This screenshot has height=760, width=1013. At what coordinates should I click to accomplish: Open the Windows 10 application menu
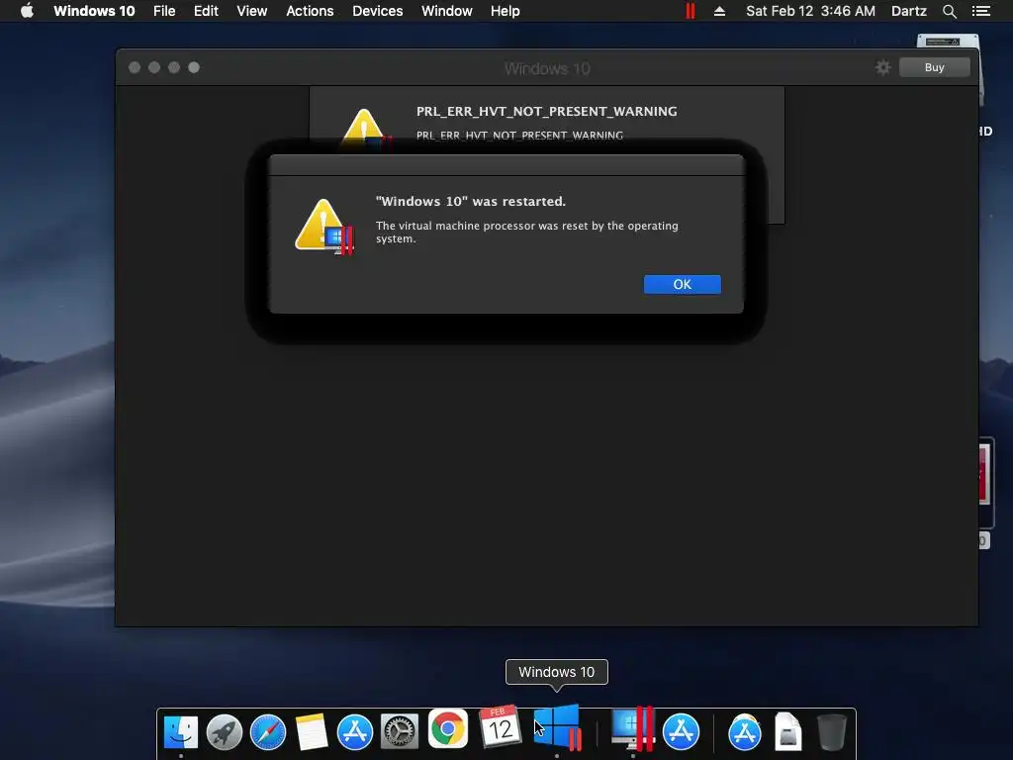[x=94, y=11]
